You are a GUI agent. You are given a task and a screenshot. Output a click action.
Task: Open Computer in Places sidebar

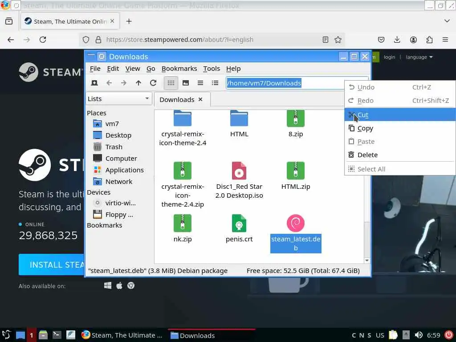coord(121,159)
